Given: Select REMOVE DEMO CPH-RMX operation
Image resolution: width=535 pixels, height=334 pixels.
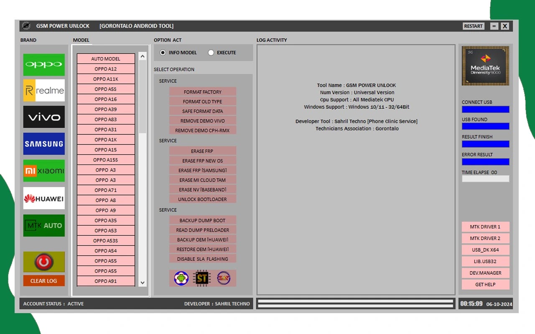Looking at the screenshot, I should (203, 130).
